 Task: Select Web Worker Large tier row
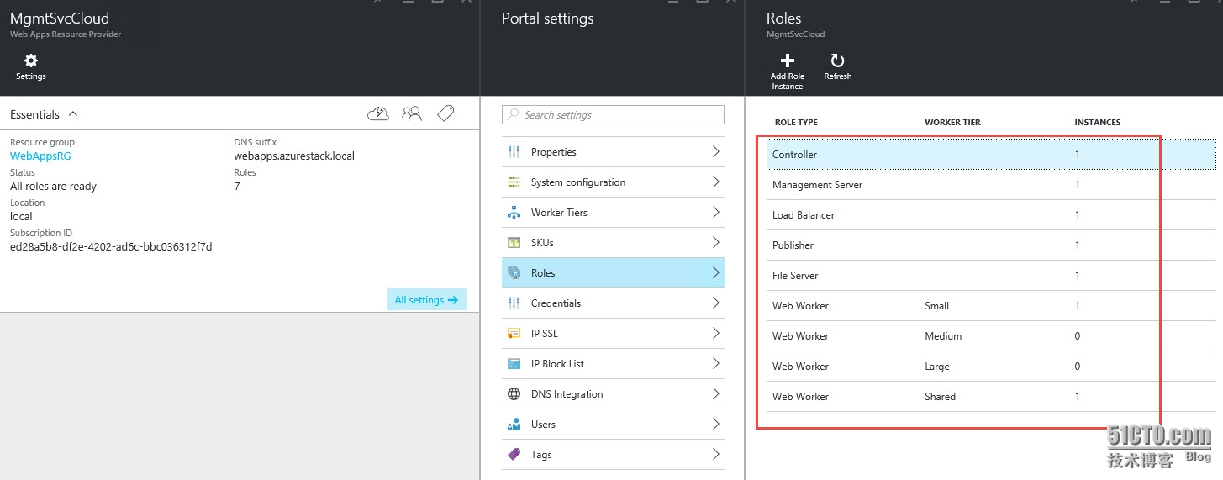tap(991, 367)
